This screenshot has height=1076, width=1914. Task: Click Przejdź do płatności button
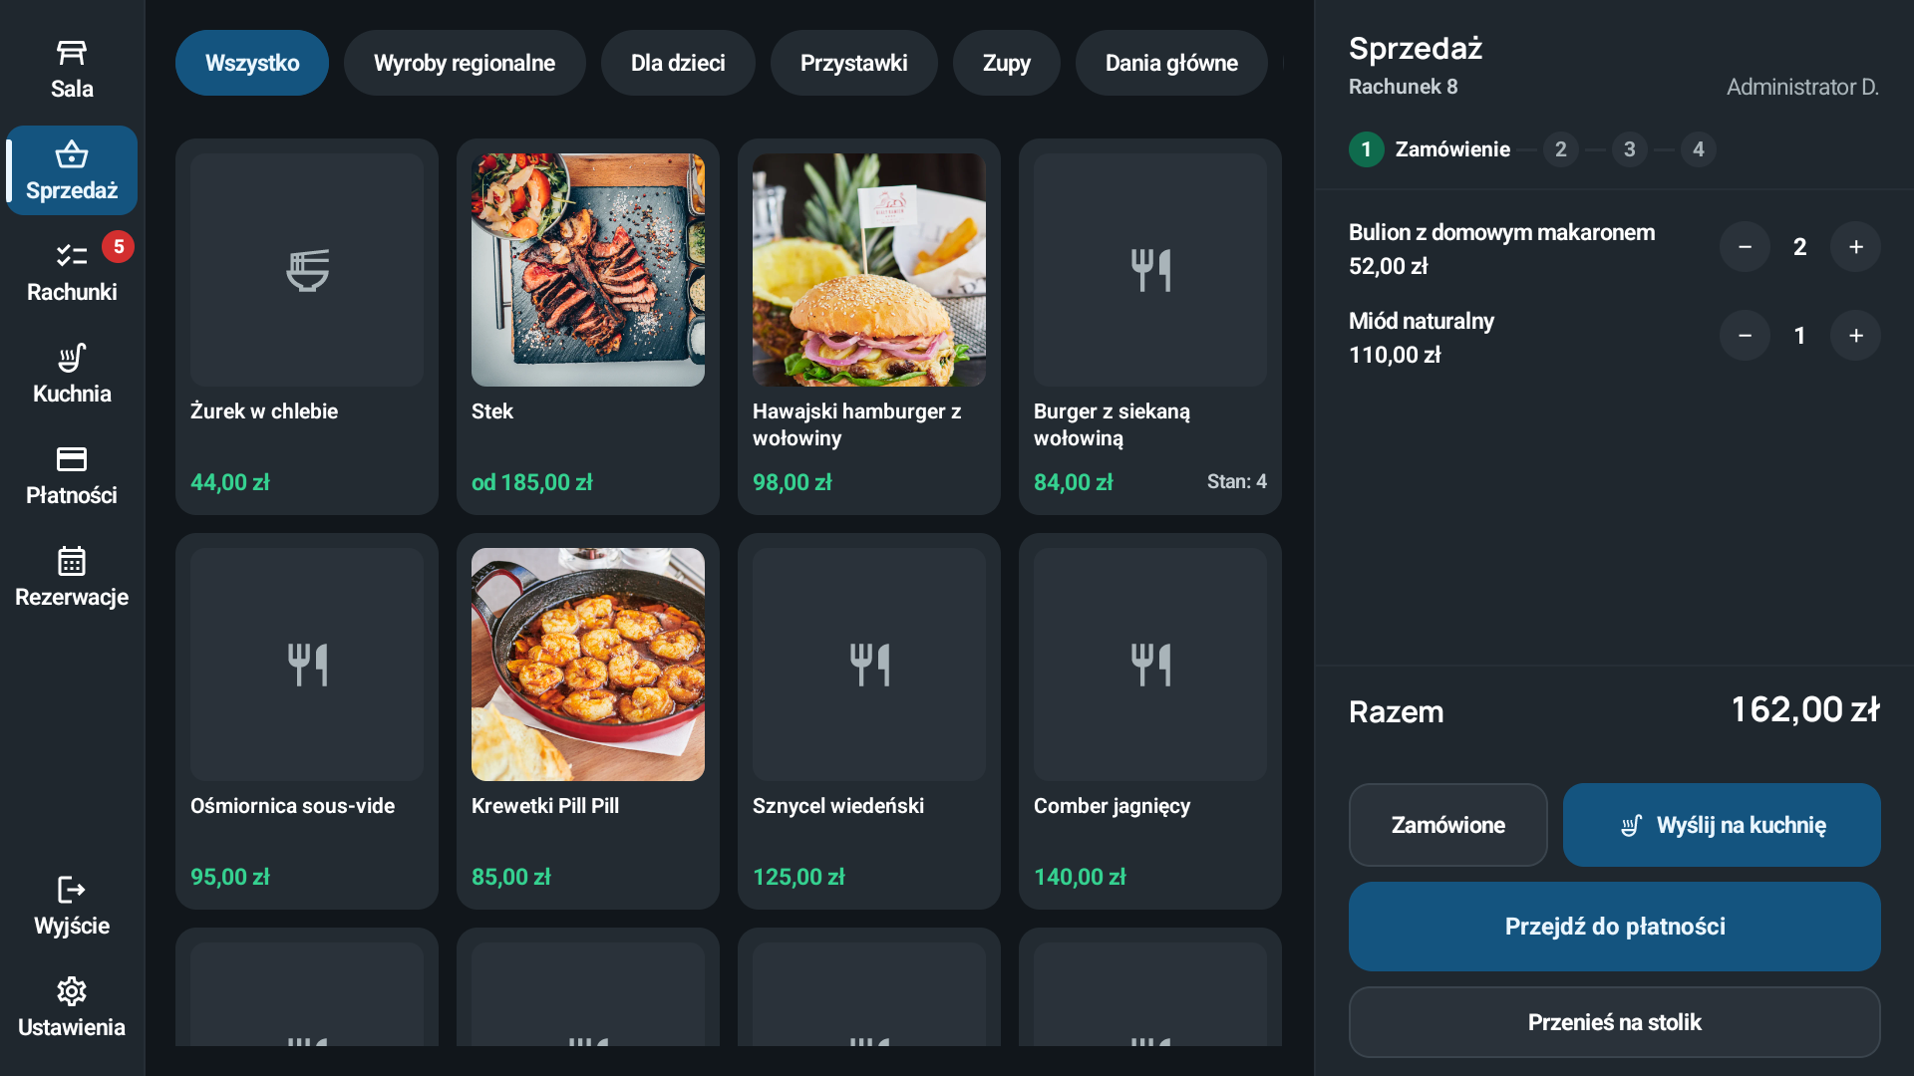tap(1614, 927)
